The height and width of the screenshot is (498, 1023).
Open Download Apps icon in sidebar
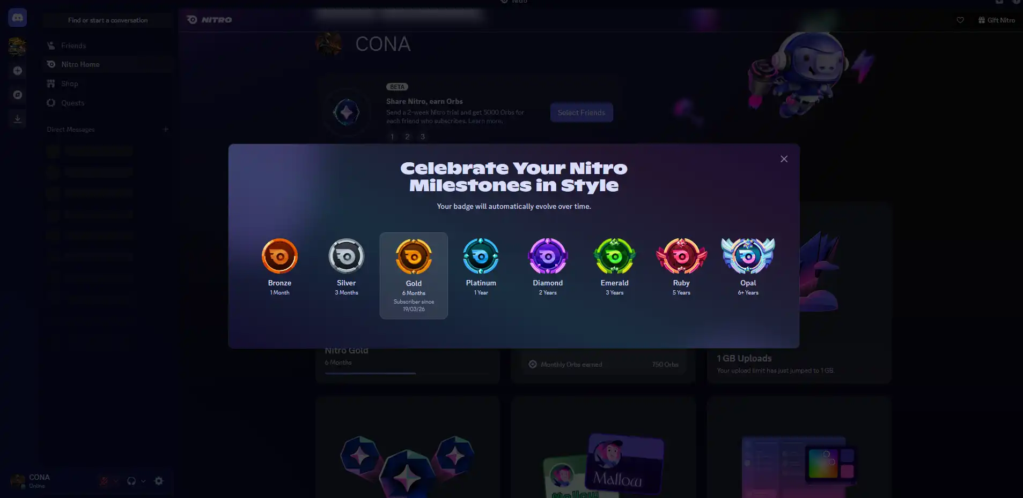(x=17, y=118)
